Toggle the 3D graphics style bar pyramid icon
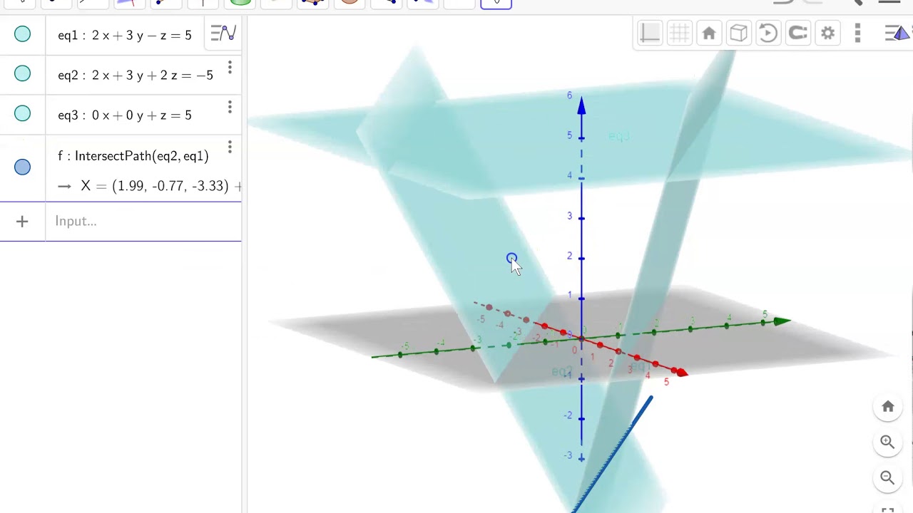 (x=897, y=33)
